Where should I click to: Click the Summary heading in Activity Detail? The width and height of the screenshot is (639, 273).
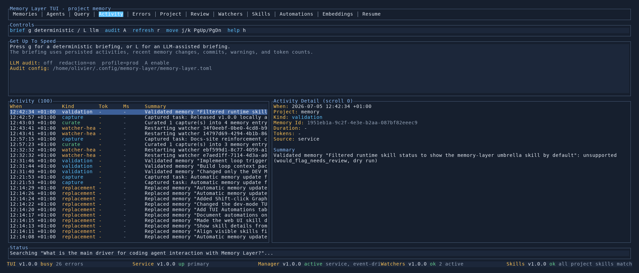point(284,150)
